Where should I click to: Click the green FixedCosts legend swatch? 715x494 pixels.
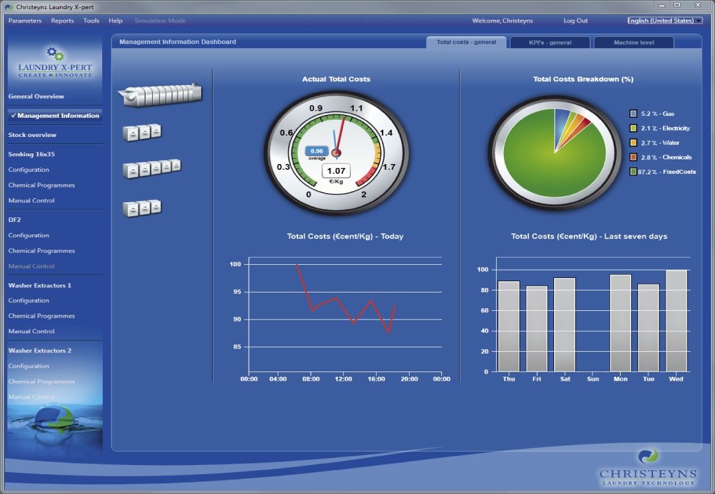tap(633, 172)
